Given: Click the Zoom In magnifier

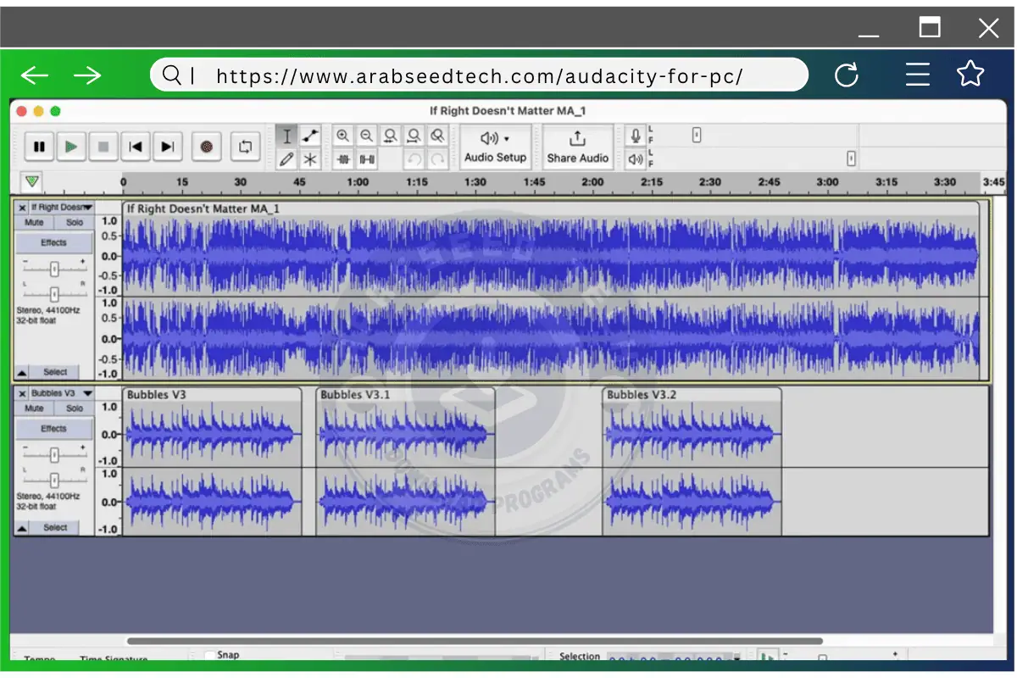Looking at the screenshot, I should (342, 136).
